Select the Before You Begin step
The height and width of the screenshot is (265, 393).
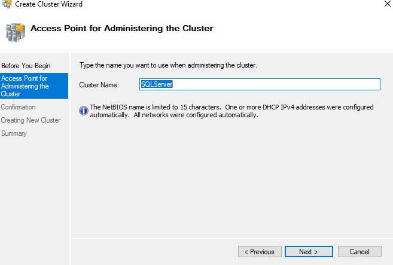pyautogui.click(x=26, y=66)
